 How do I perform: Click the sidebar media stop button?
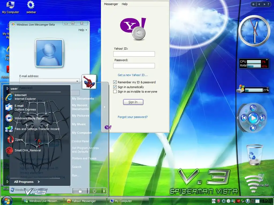253,128
